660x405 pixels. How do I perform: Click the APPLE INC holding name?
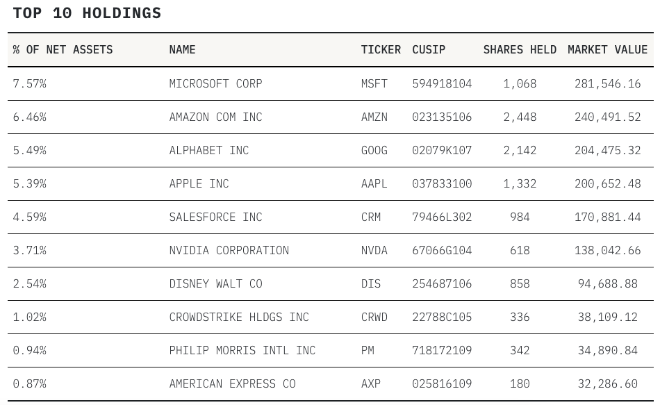coord(199,184)
